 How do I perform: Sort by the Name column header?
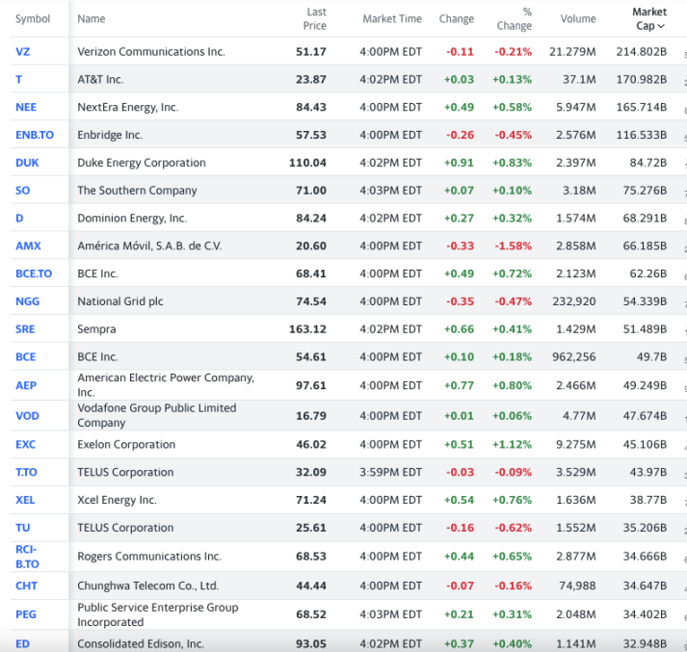point(92,19)
